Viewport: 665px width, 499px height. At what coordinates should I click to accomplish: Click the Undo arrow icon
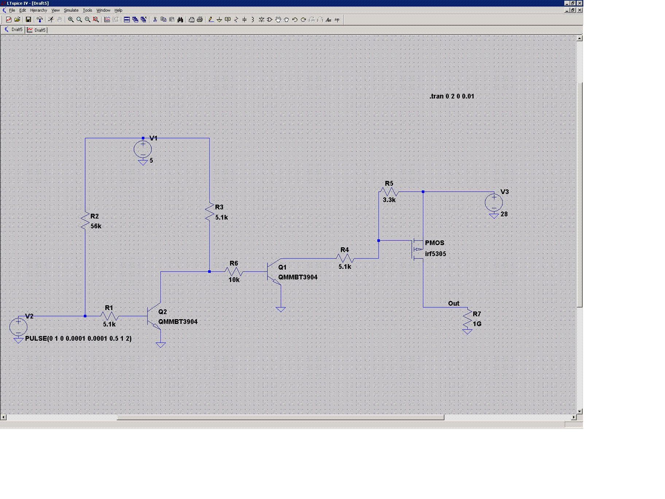295,20
